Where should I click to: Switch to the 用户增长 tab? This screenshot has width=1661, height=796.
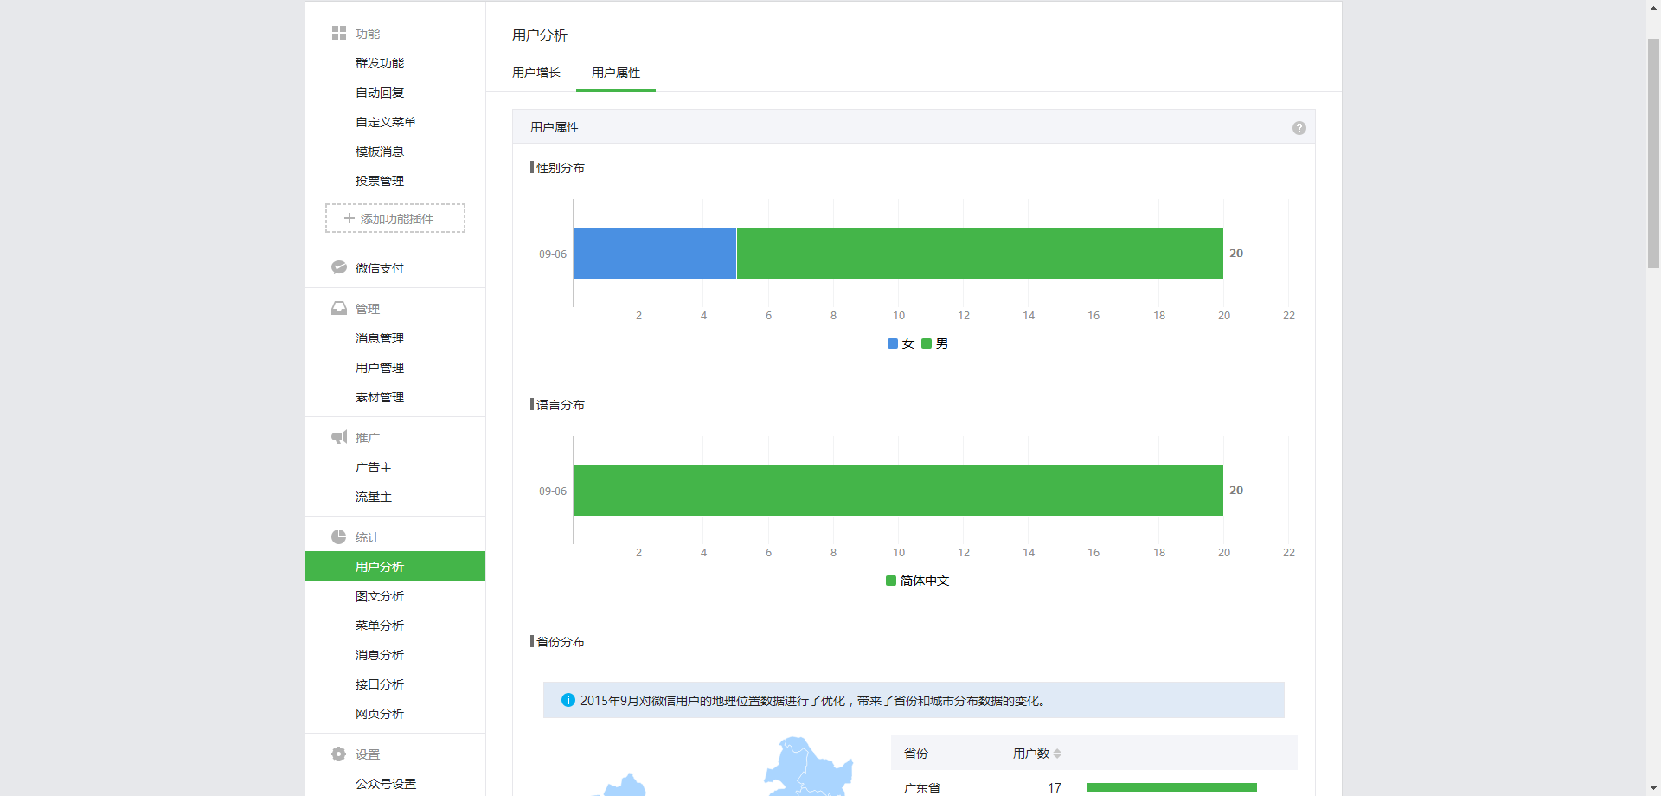(536, 73)
